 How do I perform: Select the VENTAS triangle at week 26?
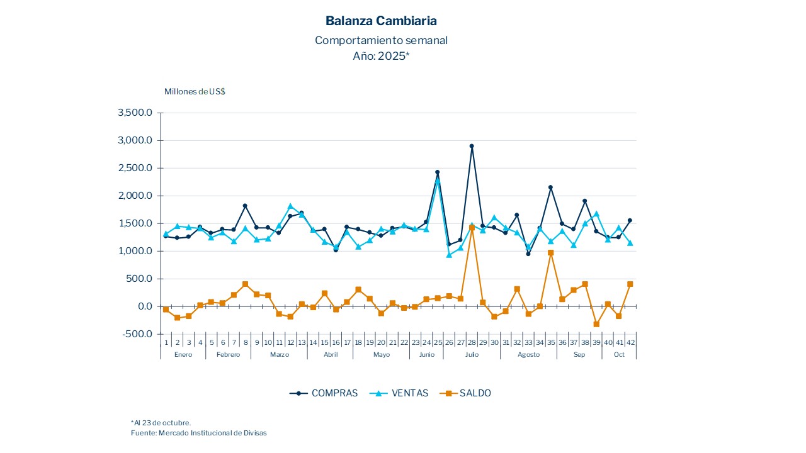tap(449, 255)
